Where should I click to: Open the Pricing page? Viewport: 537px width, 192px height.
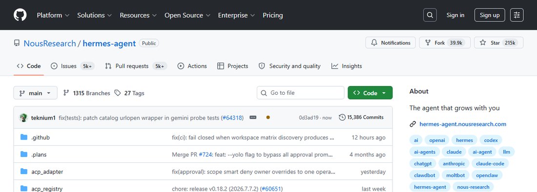pyautogui.click(x=272, y=16)
